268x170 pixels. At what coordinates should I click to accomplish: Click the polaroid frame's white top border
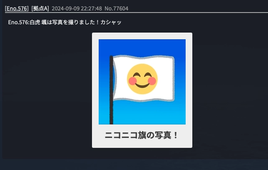point(142,36)
